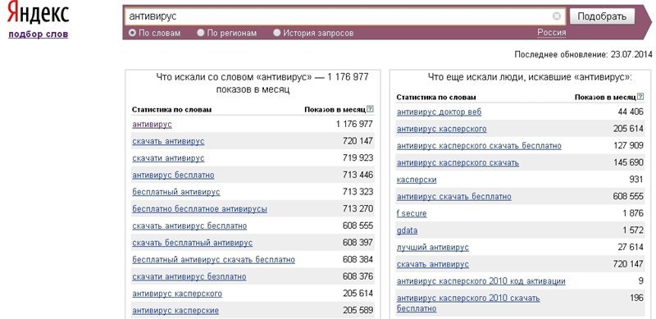Click the Яндекс logo
This screenshot has height=319, width=656.
pos(38,15)
